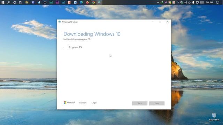Click the 'Progress: 1%' status text

(x=75, y=47)
